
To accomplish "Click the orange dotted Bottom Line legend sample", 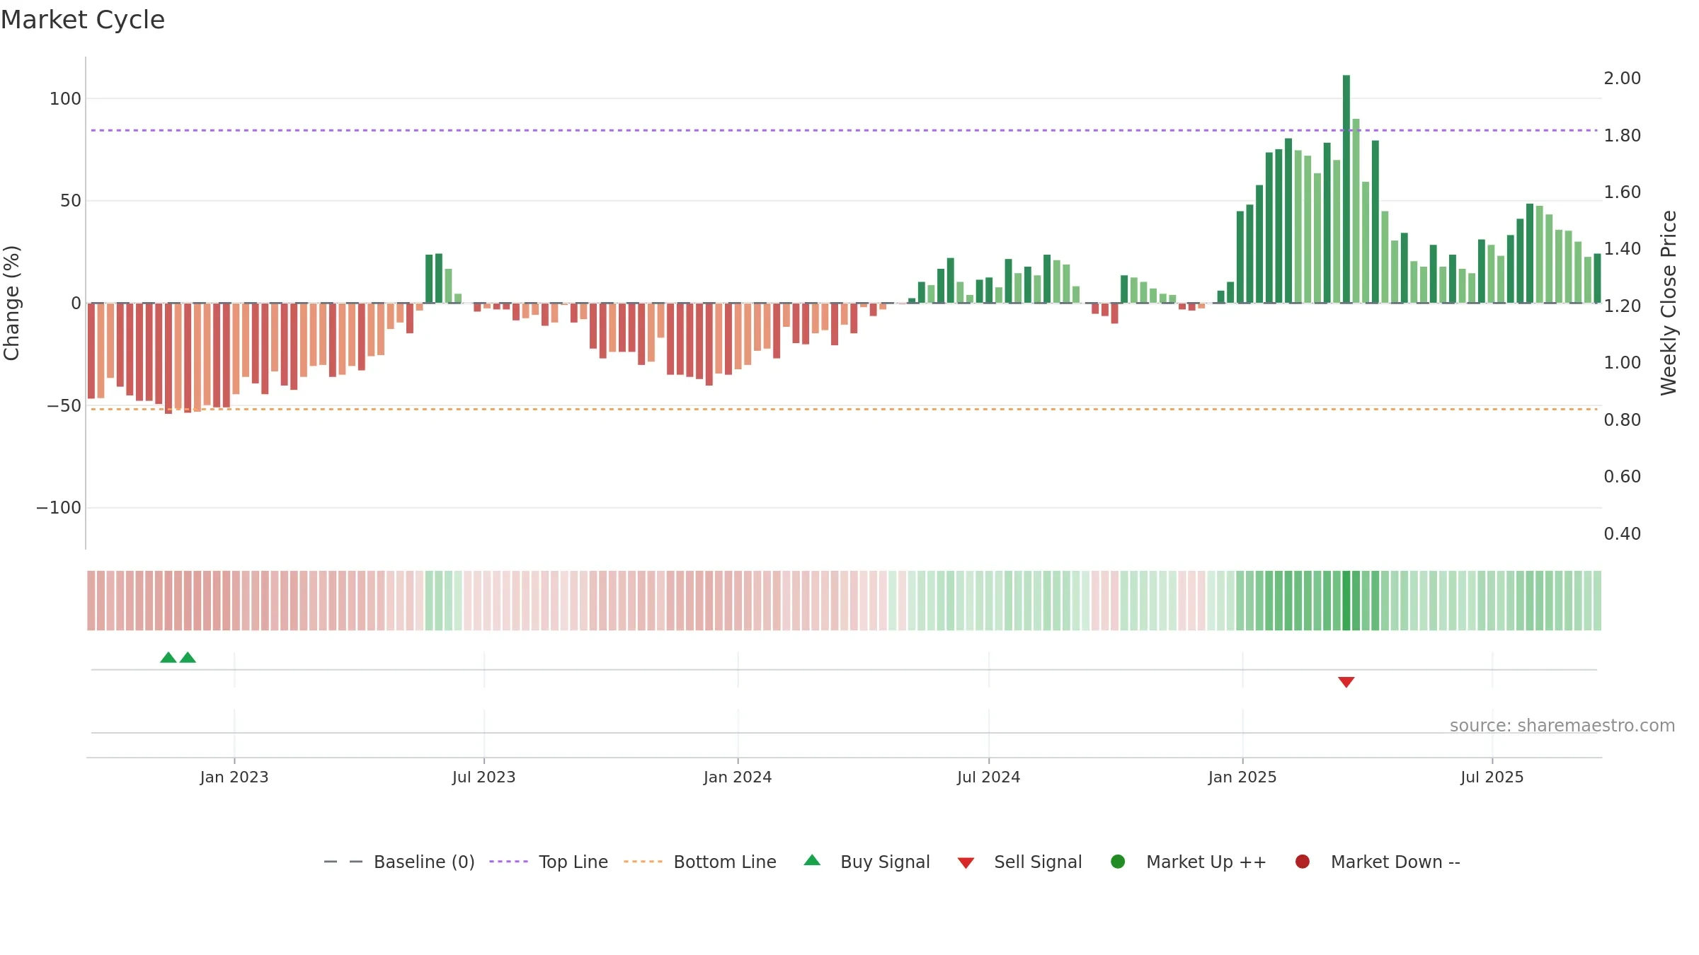I will (643, 862).
